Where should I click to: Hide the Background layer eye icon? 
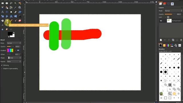click(161, 21)
